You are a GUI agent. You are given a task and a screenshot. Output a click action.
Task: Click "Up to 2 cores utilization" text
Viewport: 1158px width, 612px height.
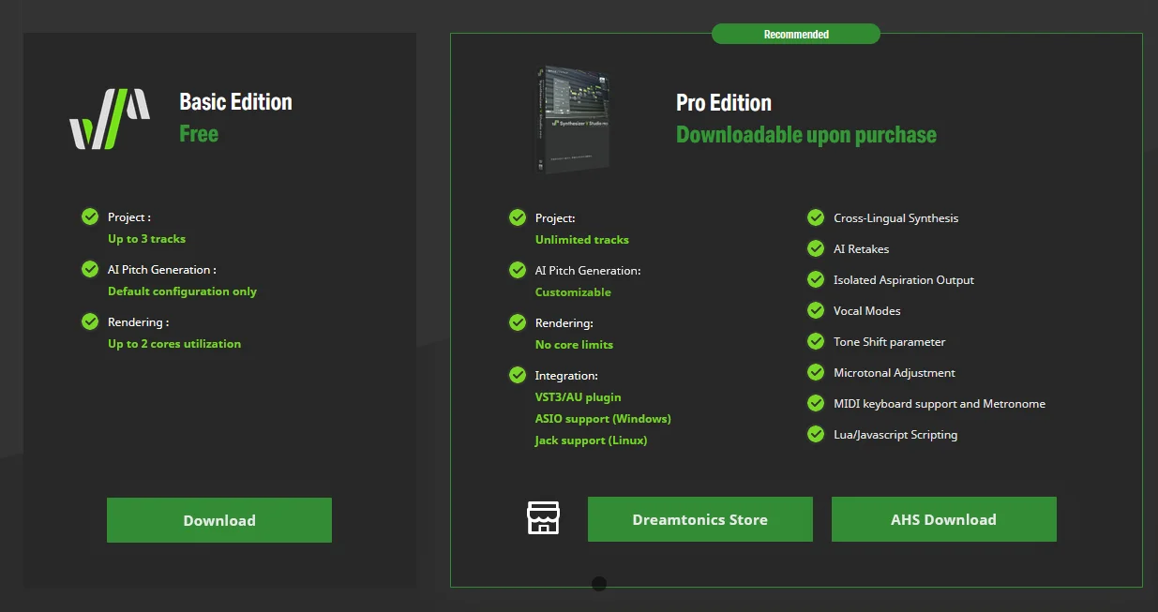[x=174, y=344]
